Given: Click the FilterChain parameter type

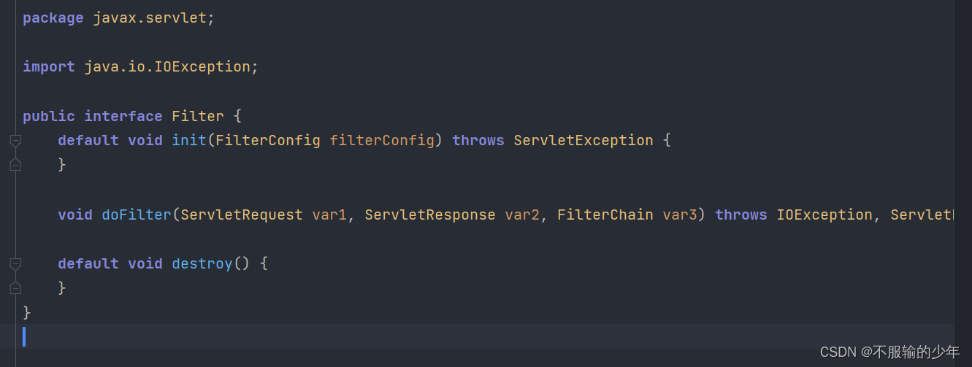Looking at the screenshot, I should coord(605,215).
